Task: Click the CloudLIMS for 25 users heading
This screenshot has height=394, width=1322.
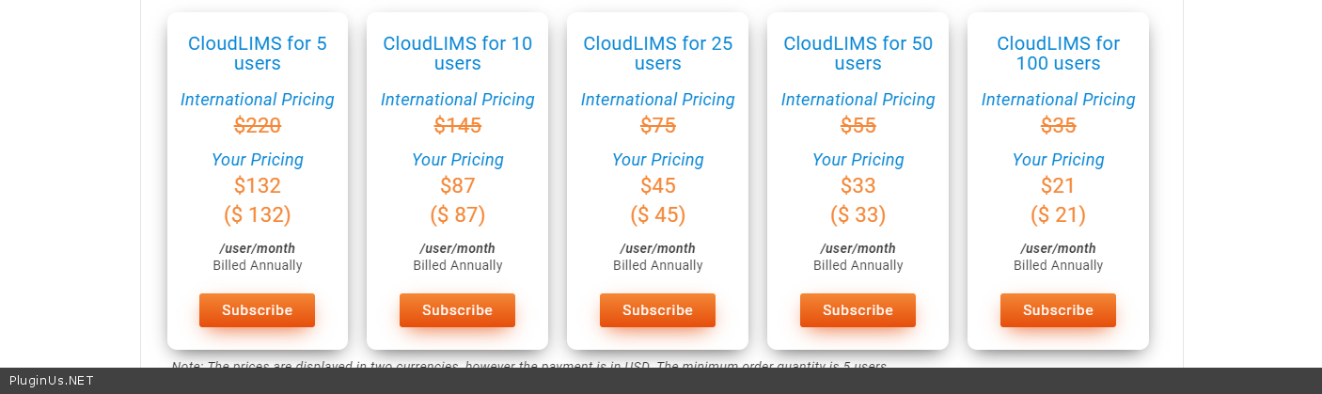Action: (657, 54)
